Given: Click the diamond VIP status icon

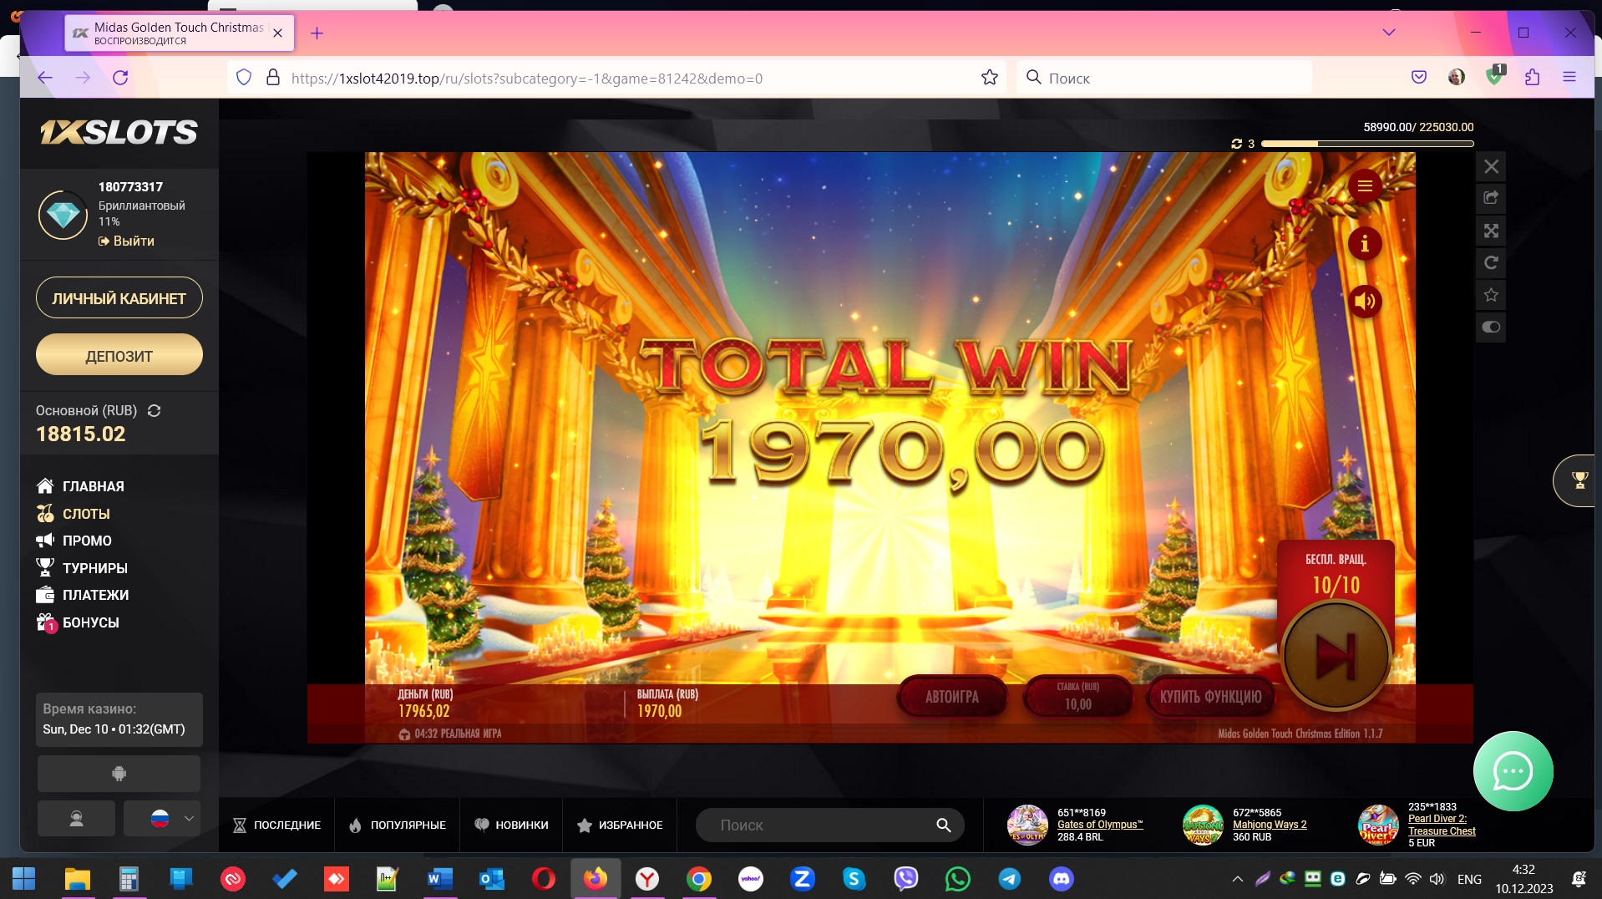Looking at the screenshot, I should click(63, 215).
